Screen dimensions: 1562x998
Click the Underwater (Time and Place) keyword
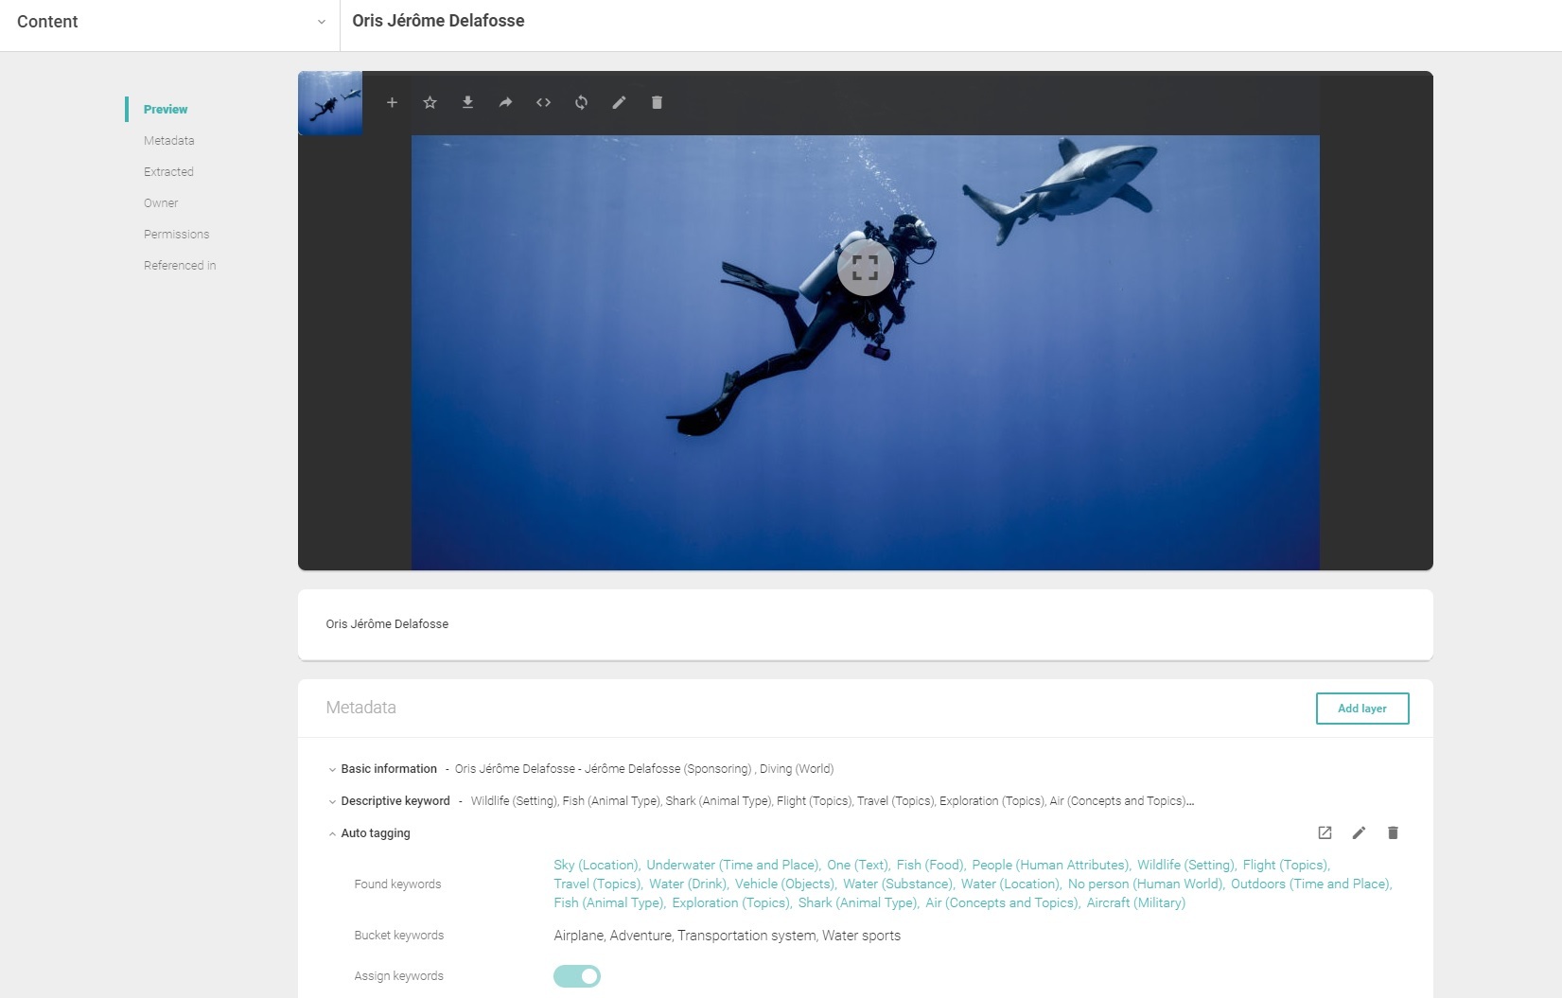pos(732,865)
